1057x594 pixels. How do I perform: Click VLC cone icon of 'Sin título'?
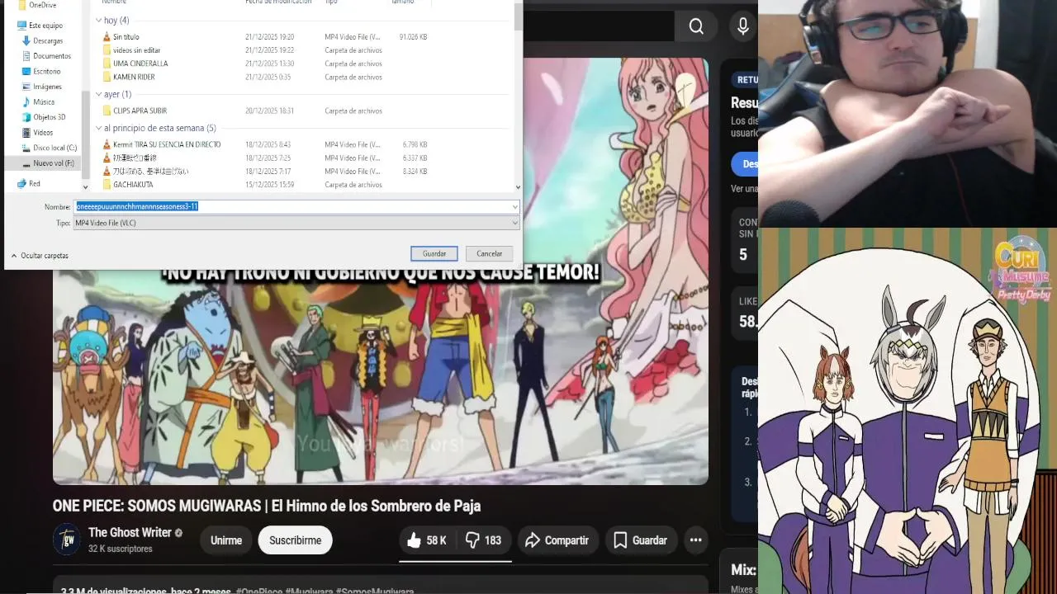click(107, 37)
